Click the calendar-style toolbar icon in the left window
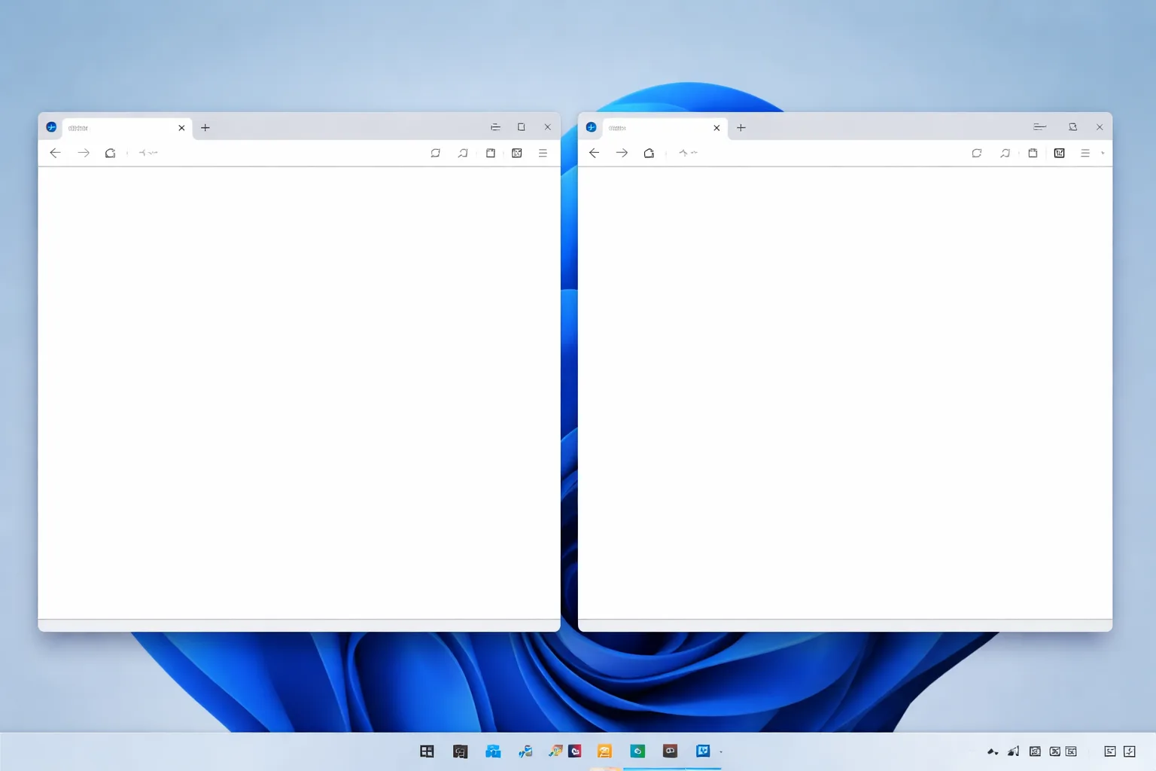 pyautogui.click(x=491, y=153)
